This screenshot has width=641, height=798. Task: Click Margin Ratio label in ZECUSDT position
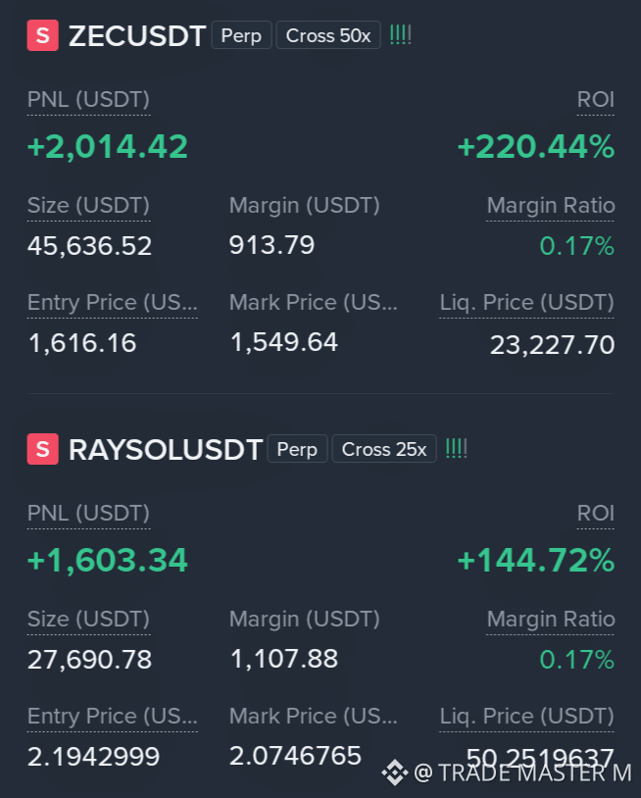pyautogui.click(x=551, y=206)
